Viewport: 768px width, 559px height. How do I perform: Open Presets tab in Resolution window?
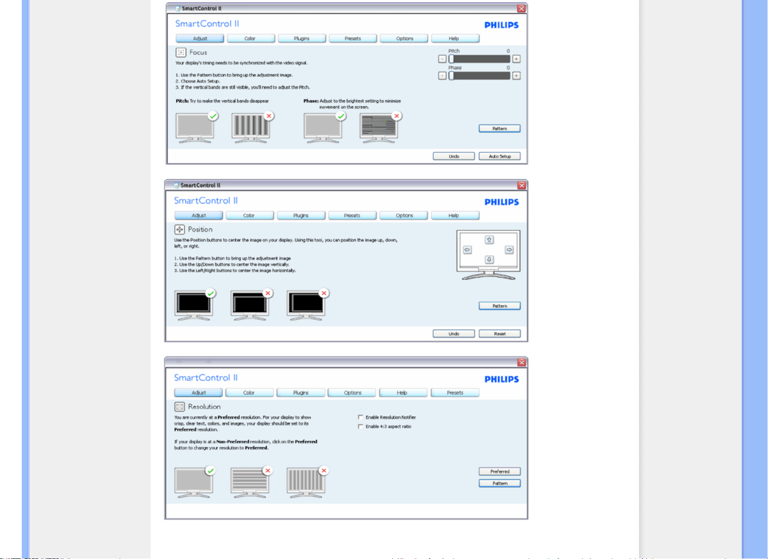click(455, 393)
